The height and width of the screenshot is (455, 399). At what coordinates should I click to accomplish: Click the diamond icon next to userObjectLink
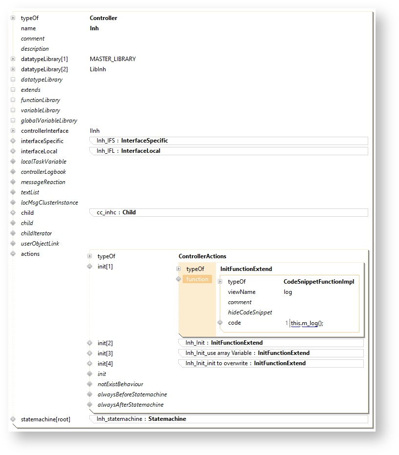(x=13, y=244)
